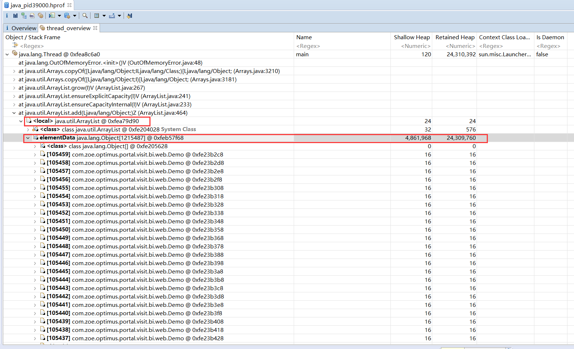Click retained heap value 24,310,392
Screen dimensions: 574x349
pyautogui.click(x=461, y=54)
